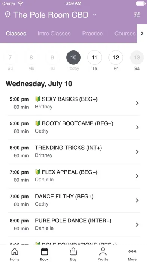
Task: Open DANCE FILTHY class listing
Action: point(73,200)
